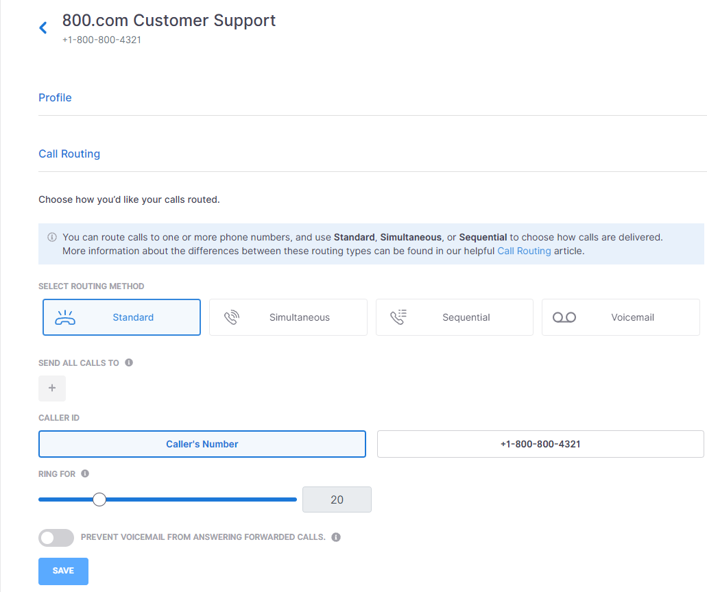Click the Voicemail tape icon
707x592 pixels.
(564, 317)
